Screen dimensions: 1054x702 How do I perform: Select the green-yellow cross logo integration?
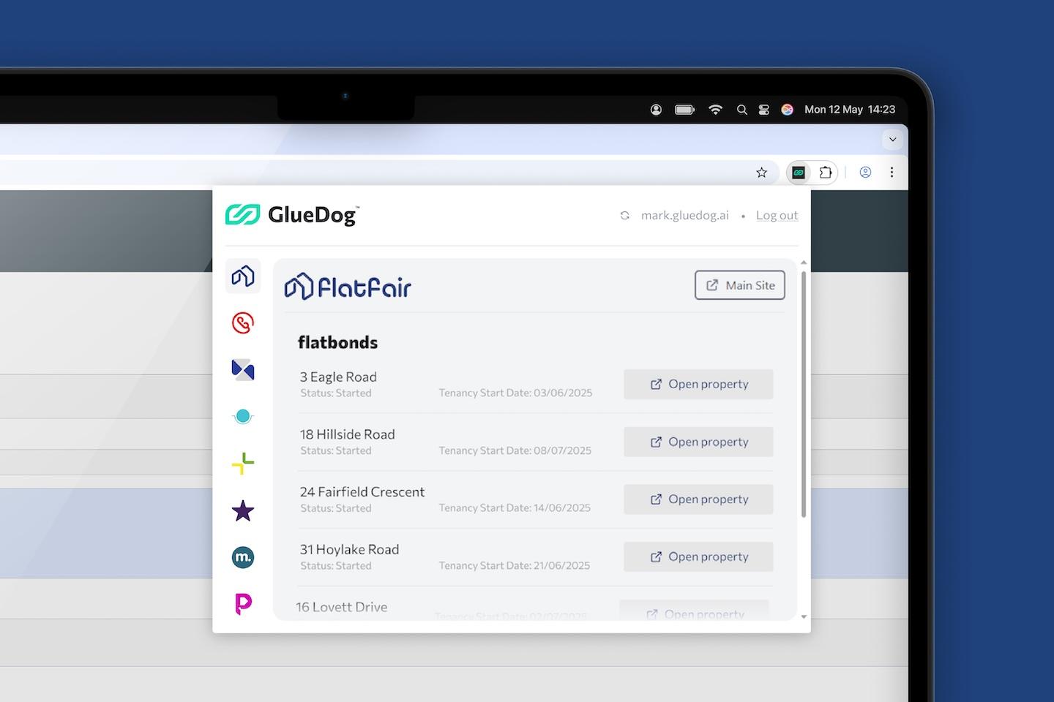[x=242, y=463]
